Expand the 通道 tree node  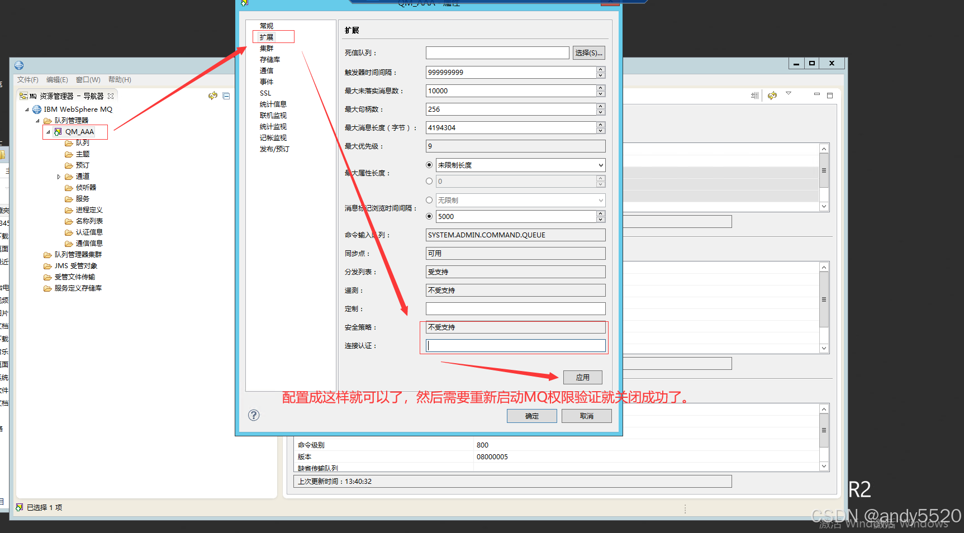59,177
